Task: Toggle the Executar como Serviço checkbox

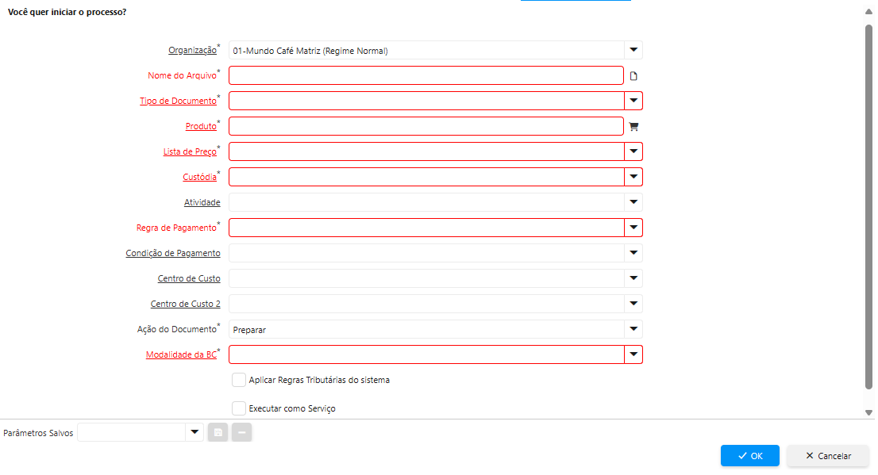Action: [x=239, y=408]
